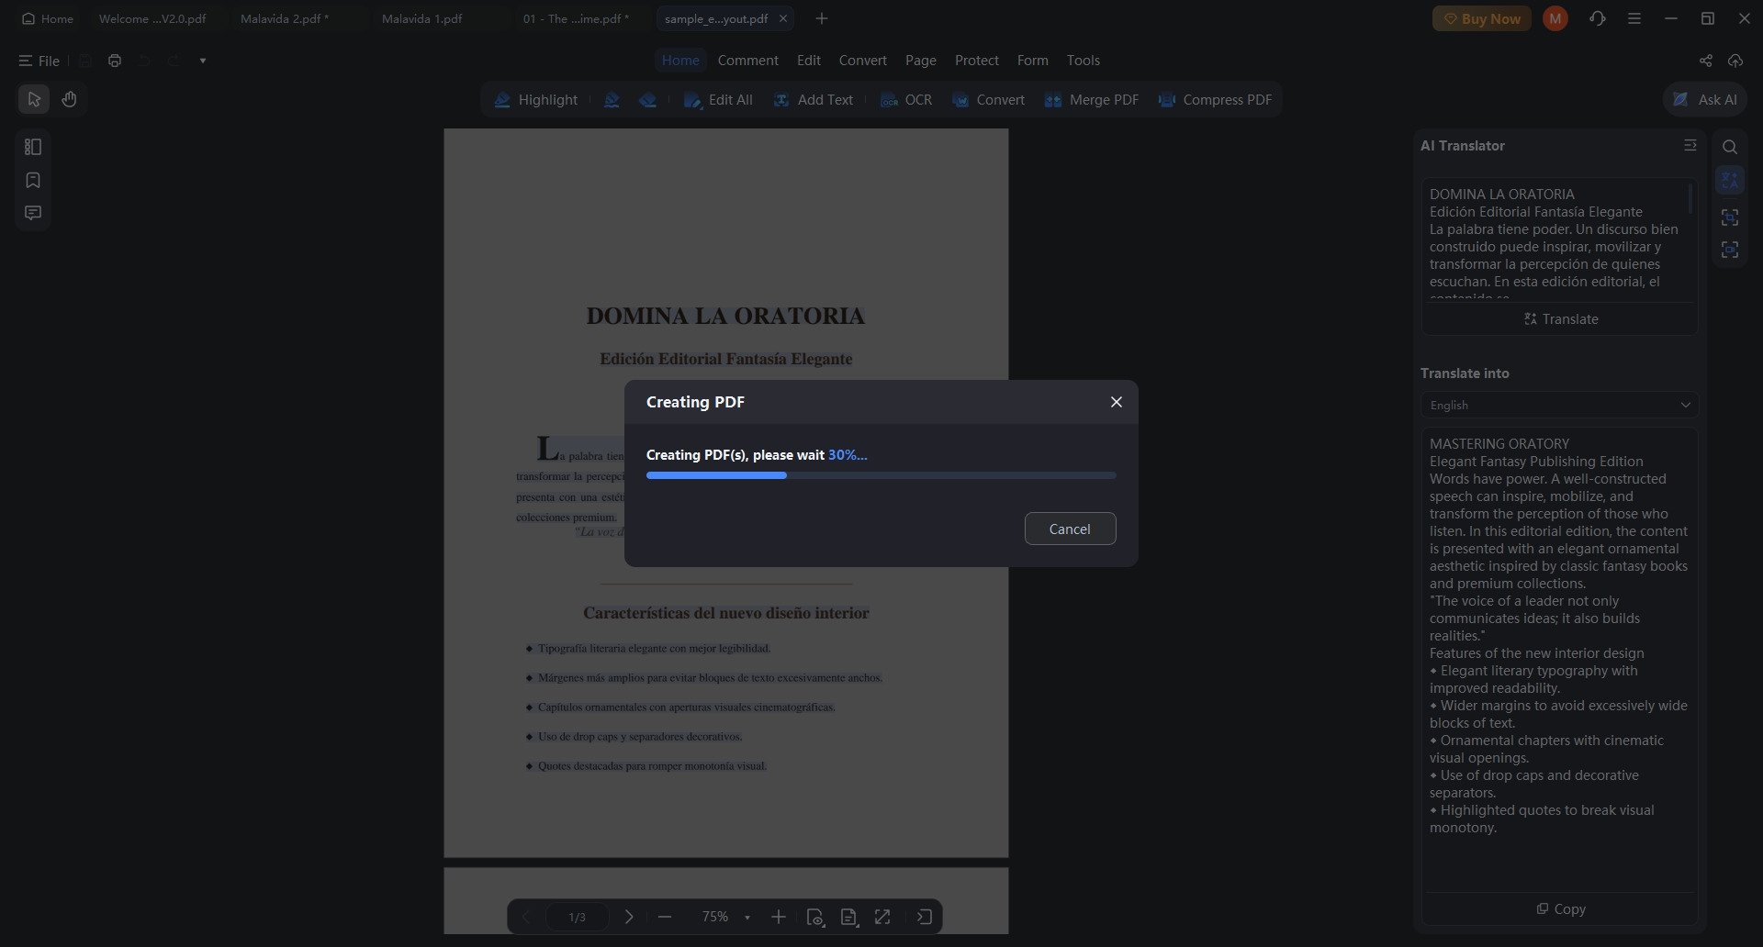Click the page view mode icon after zoom plus
Image resolution: width=1763 pixels, height=947 pixels.
click(814, 917)
